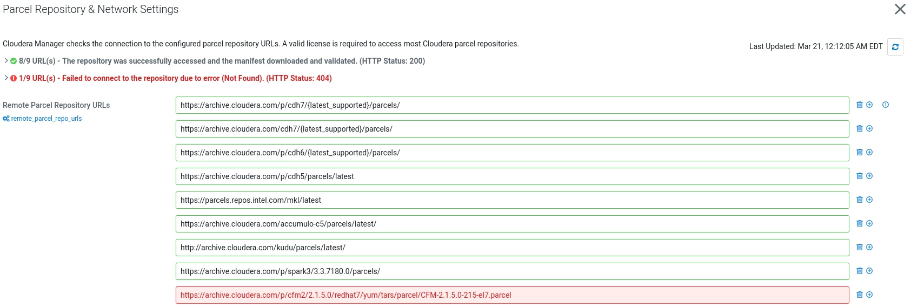The width and height of the screenshot is (911, 308).
Task: Add a row after the CFM parcel URL
Action: [x=869, y=295]
